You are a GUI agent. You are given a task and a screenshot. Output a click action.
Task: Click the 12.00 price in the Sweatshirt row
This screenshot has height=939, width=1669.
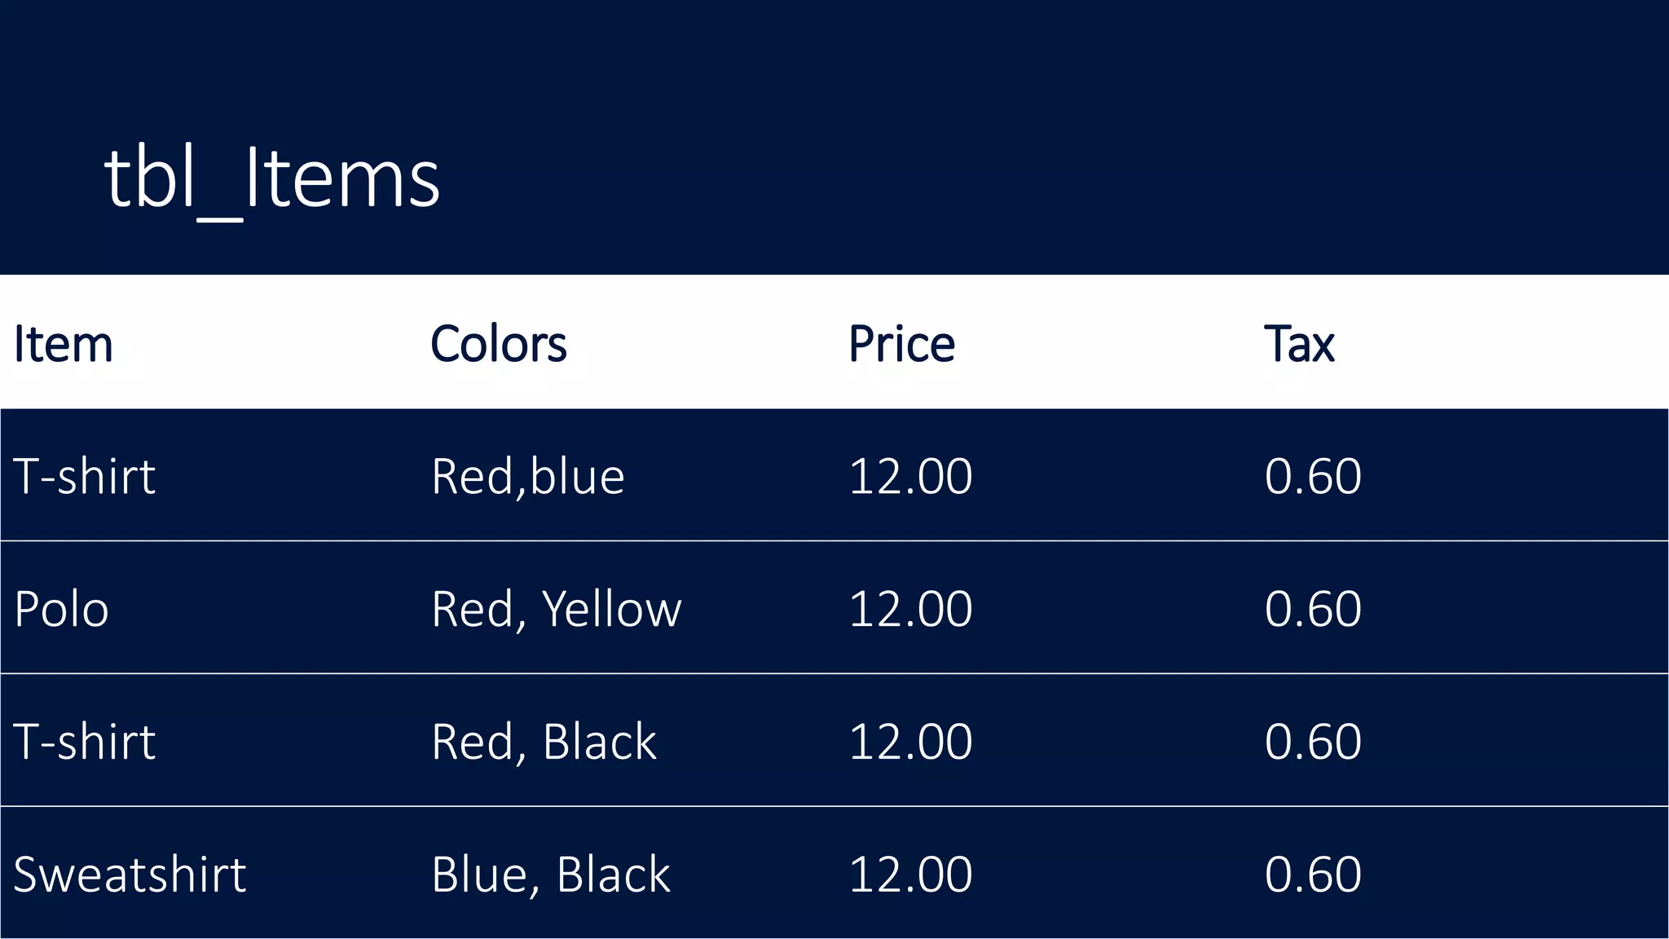(910, 875)
